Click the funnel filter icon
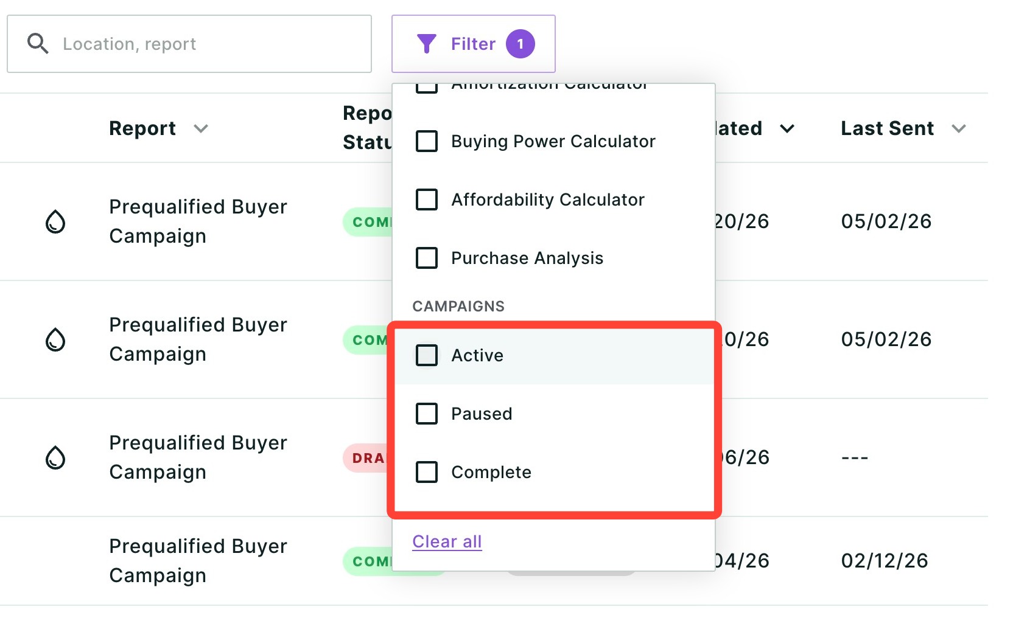1027x618 pixels. click(427, 44)
